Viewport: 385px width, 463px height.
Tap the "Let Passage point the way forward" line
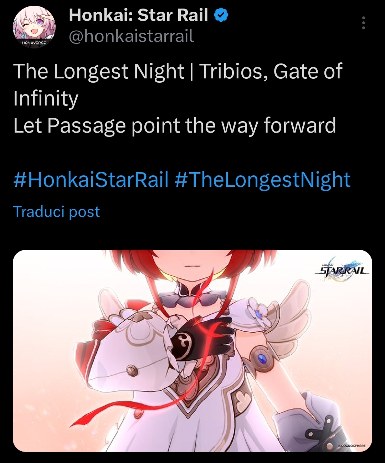[x=175, y=125]
